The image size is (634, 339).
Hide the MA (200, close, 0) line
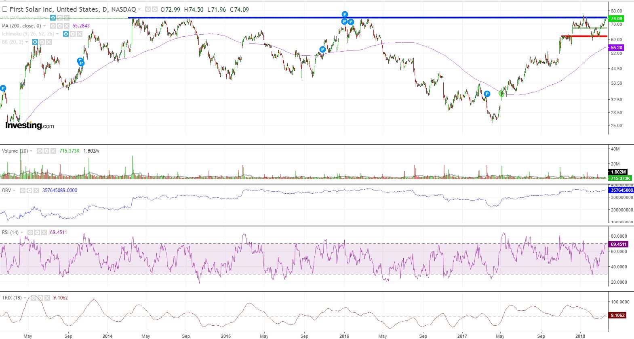(x=53, y=26)
